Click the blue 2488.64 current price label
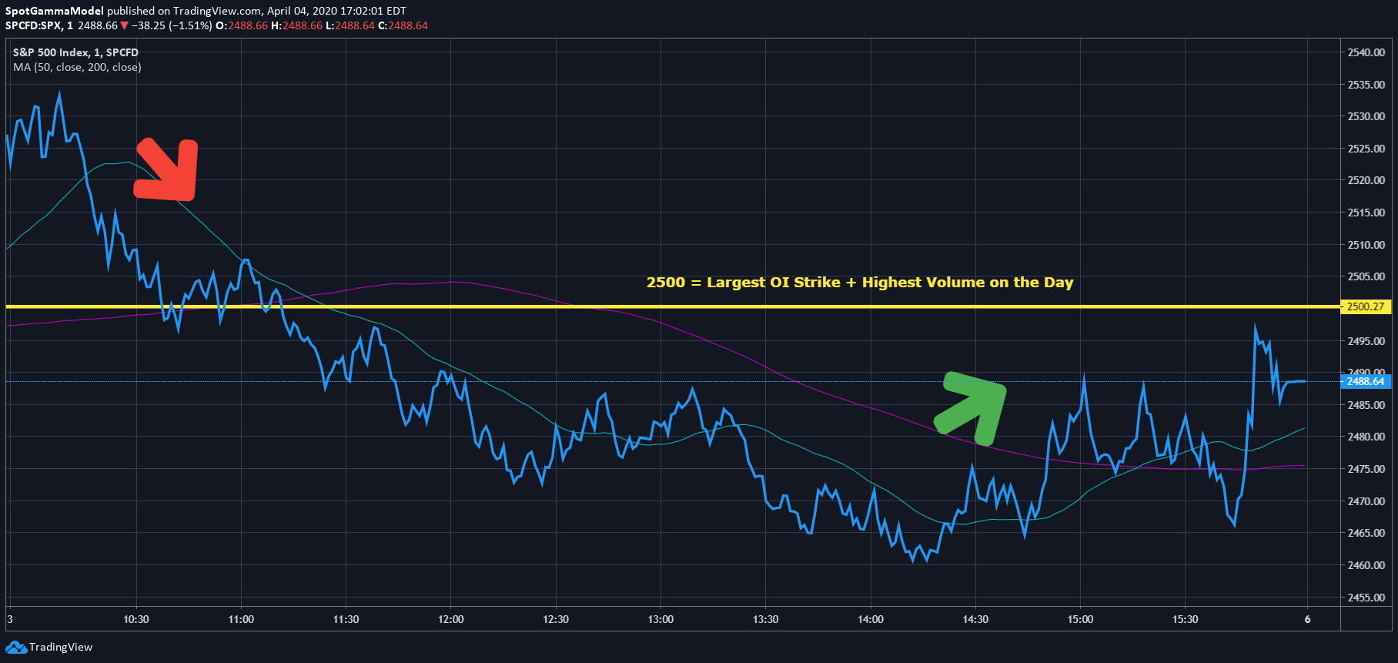Viewport: 1398px width, 663px height. [1366, 381]
